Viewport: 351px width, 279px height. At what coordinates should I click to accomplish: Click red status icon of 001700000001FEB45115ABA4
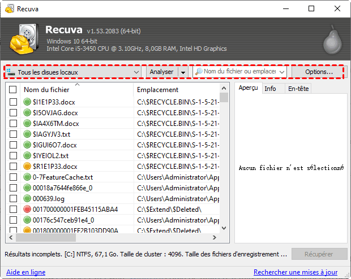tap(27, 209)
